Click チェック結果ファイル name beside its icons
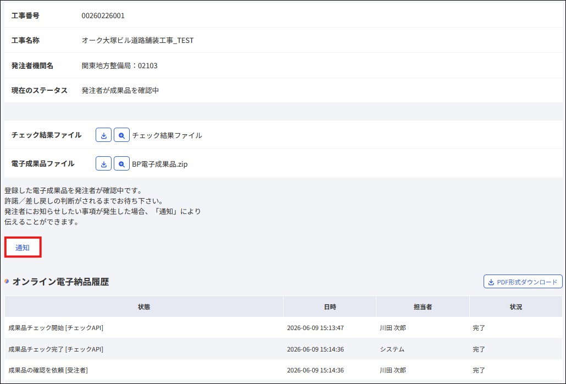The width and height of the screenshot is (566, 384). click(167, 135)
